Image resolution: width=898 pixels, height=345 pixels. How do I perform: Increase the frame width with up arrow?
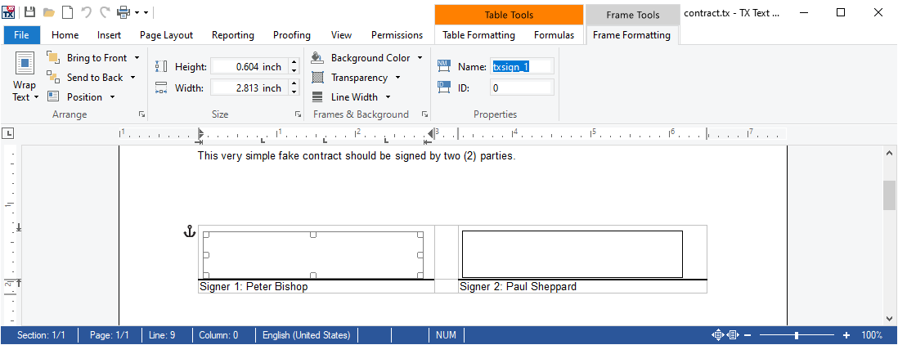coord(294,83)
